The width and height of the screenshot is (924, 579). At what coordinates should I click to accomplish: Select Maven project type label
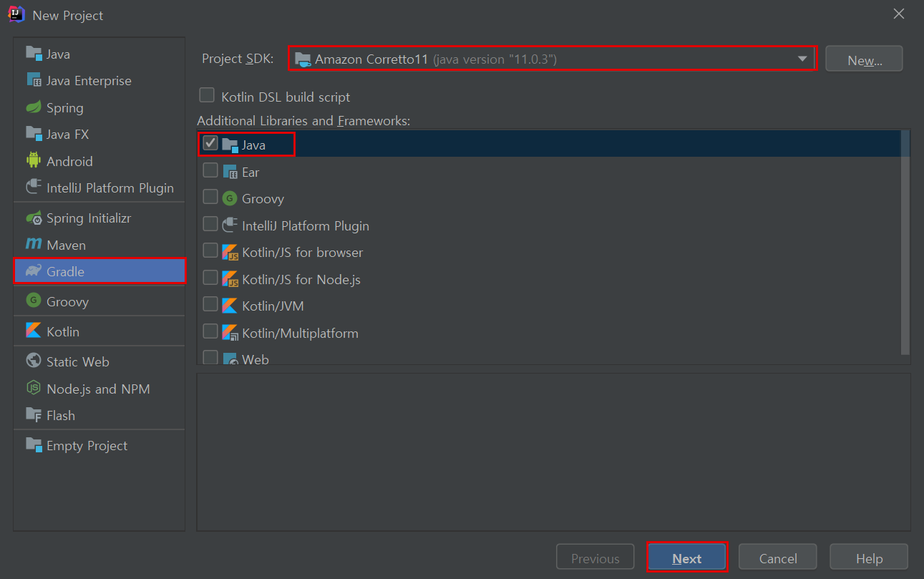pos(66,245)
